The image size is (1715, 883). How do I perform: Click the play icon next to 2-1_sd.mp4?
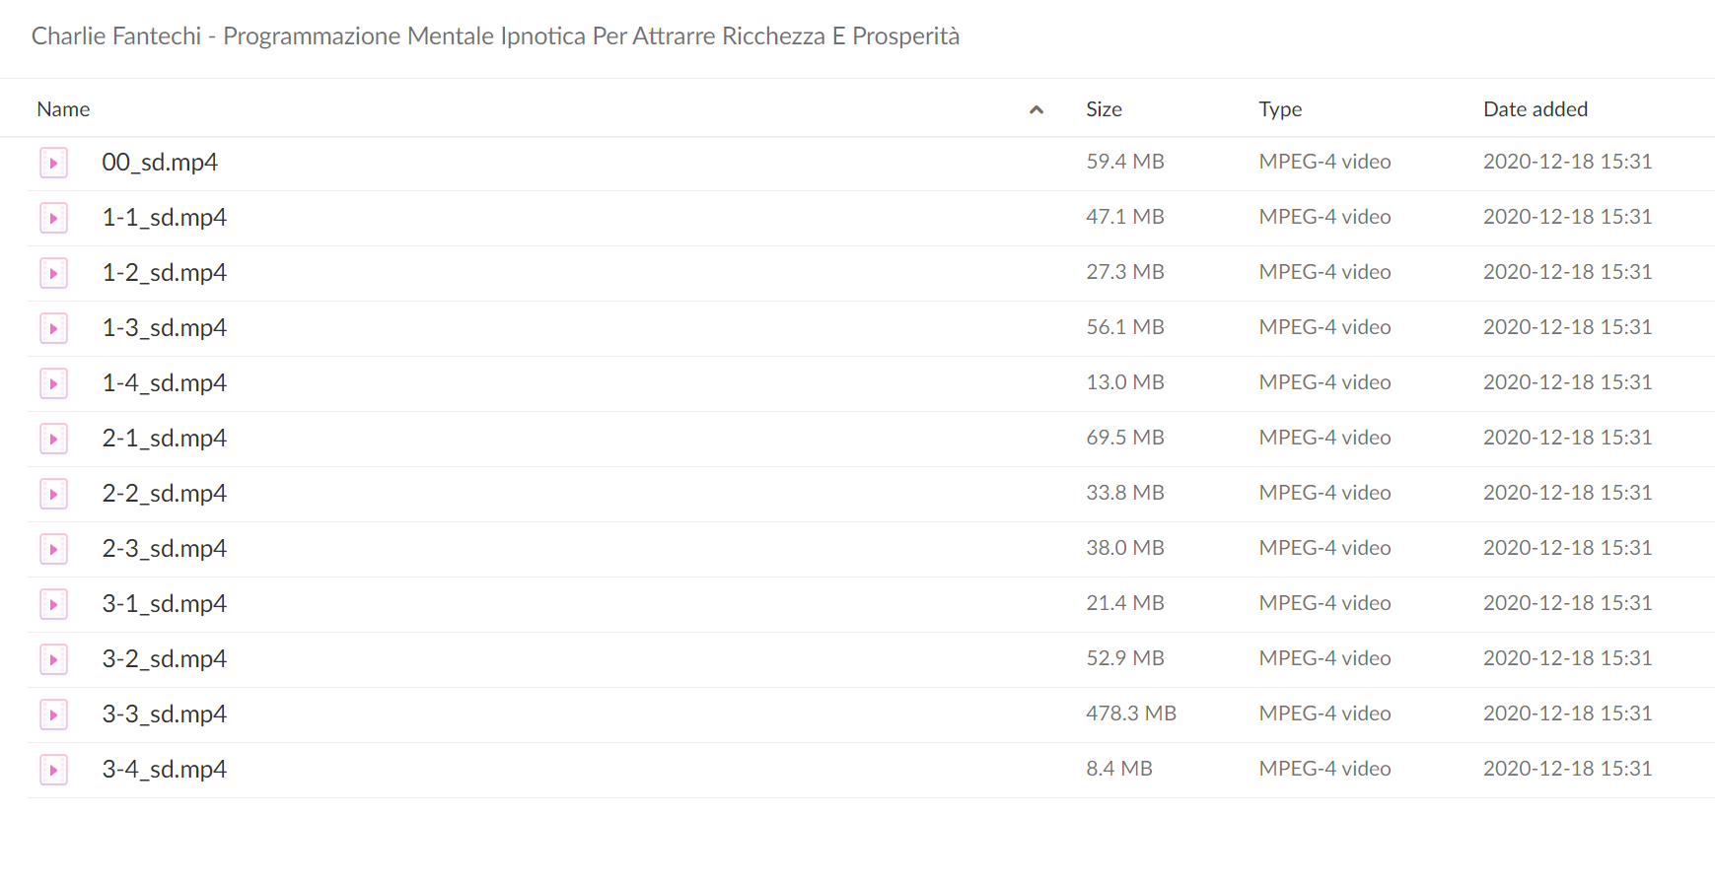coord(53,439)
